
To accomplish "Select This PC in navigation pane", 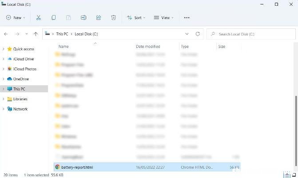I will coord(19,89).
